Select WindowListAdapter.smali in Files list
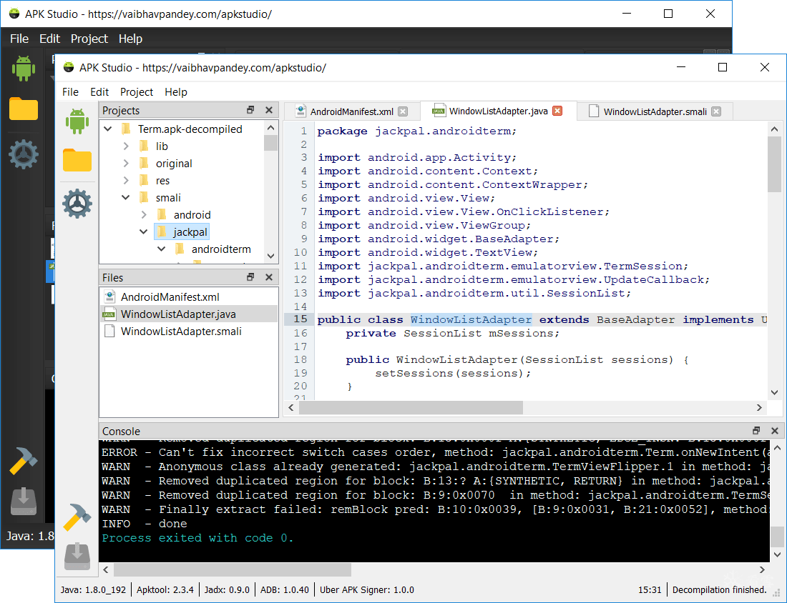This screenshot has width=787, height=603. (x=181, y=332)
